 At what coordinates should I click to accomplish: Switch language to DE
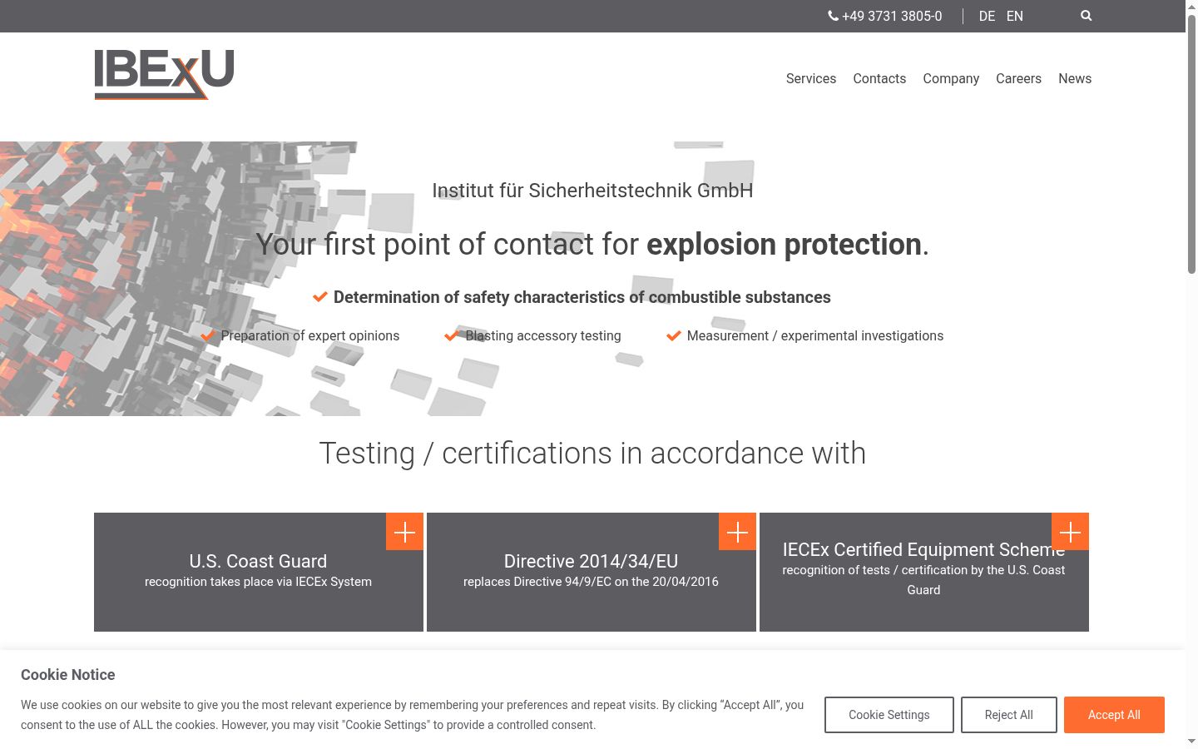point(987,16)
